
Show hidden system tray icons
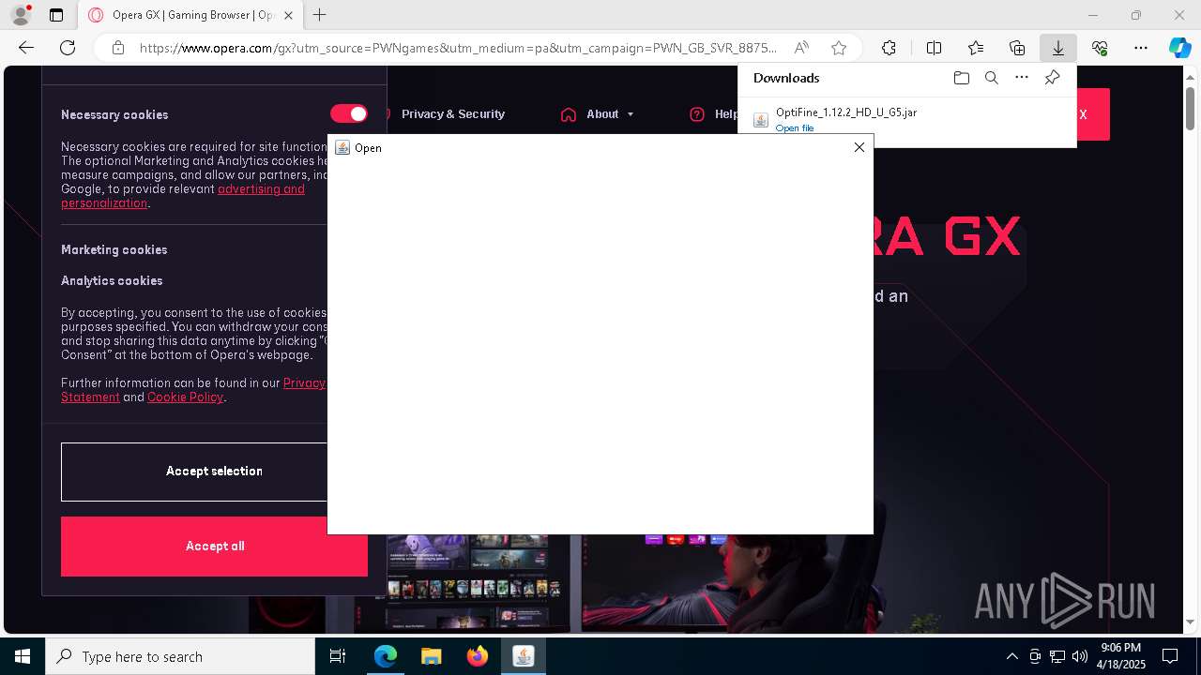click(1011, 656)
